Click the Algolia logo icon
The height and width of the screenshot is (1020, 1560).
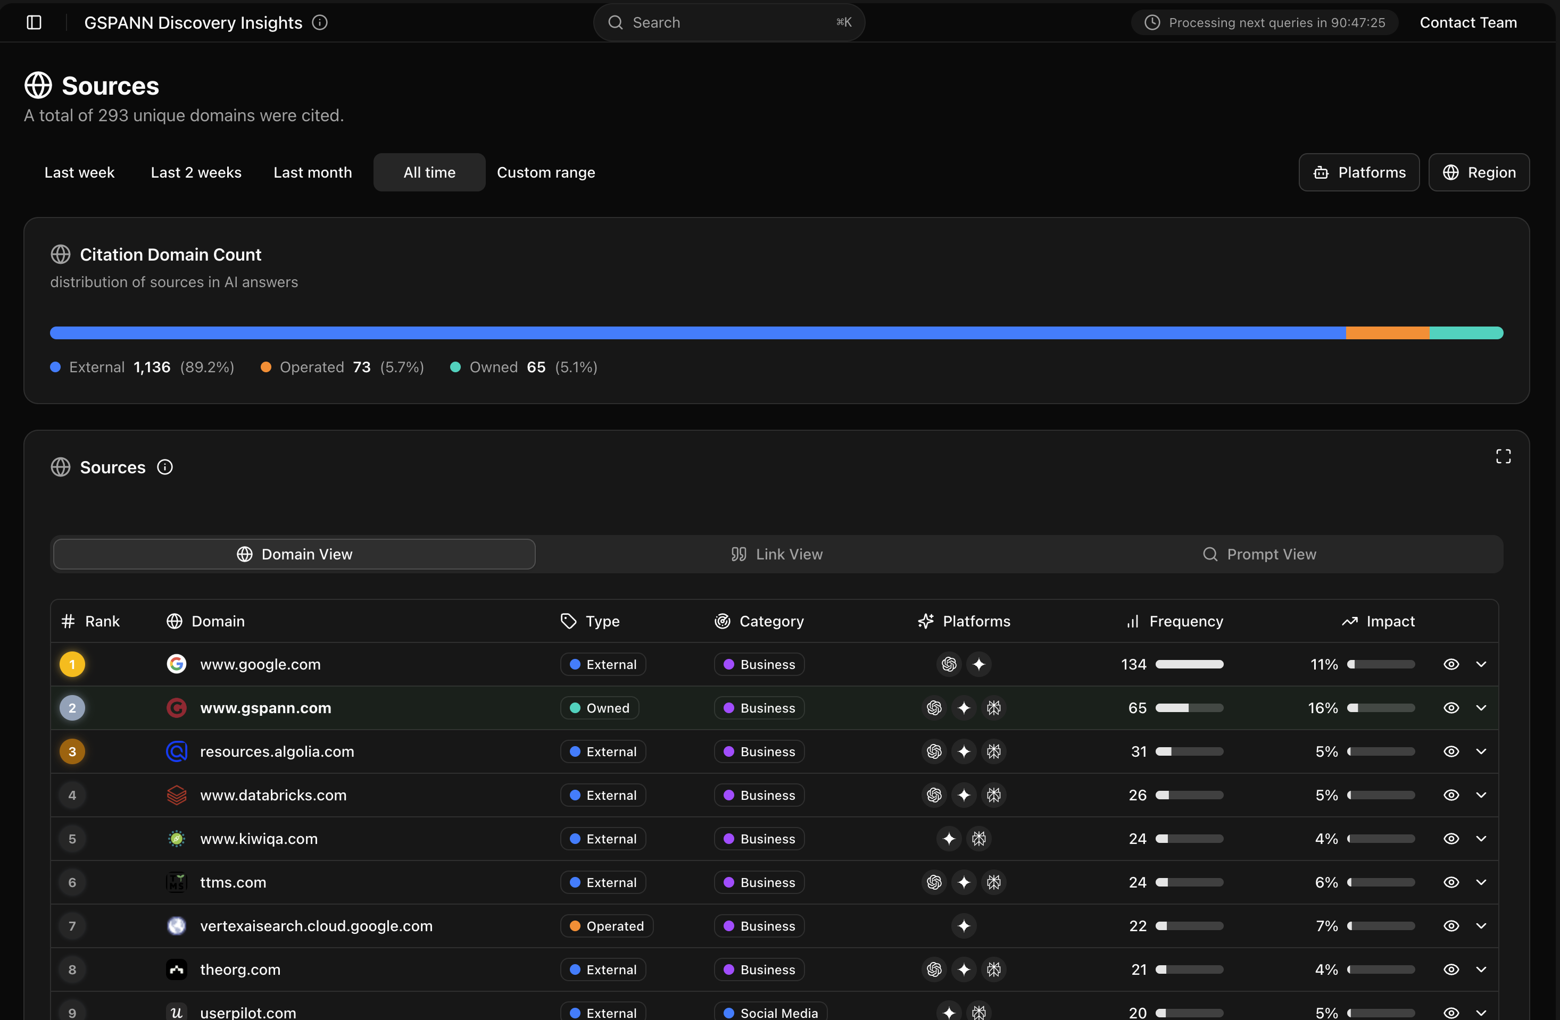pos(176,751)
